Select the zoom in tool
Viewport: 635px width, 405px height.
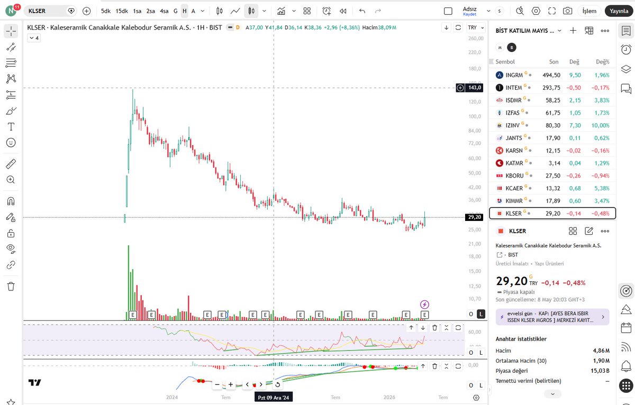(x=11, y=180)
